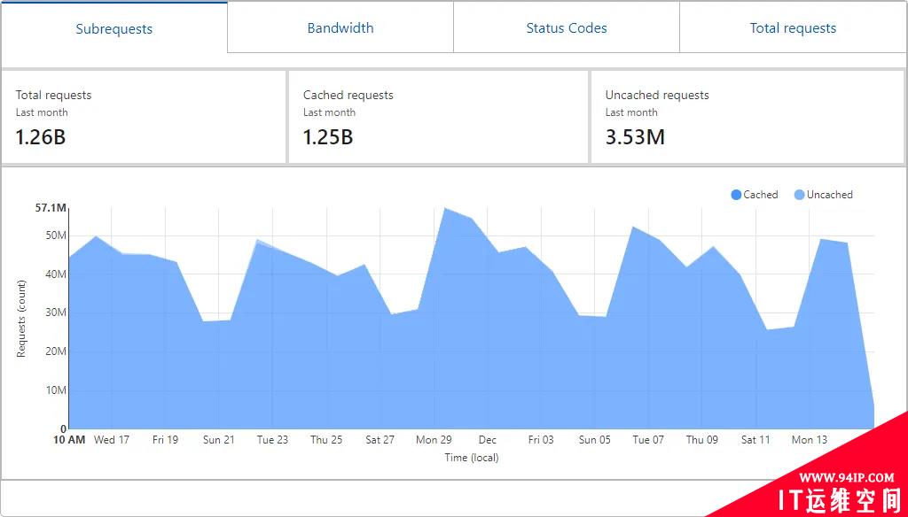Click the "Sun 05" date label
The height and width of the screenshot is (517, 908).
pyautogui.click(x=595, y=439)
